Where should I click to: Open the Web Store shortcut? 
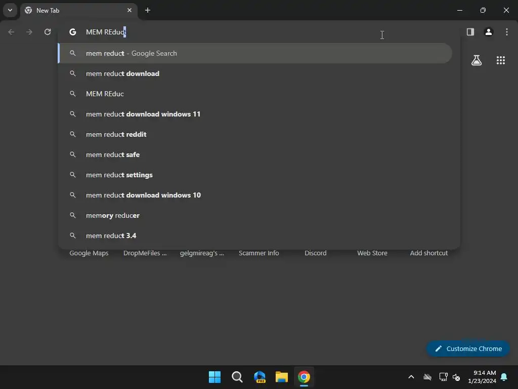[372, 253]
